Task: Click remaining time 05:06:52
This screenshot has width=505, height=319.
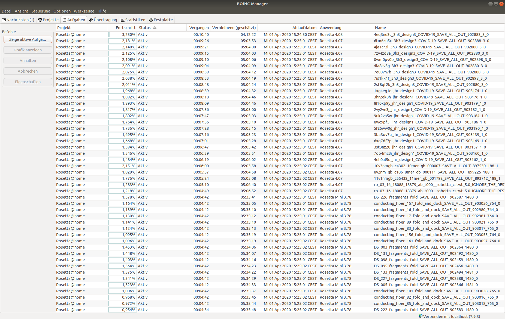Action: 248,191
